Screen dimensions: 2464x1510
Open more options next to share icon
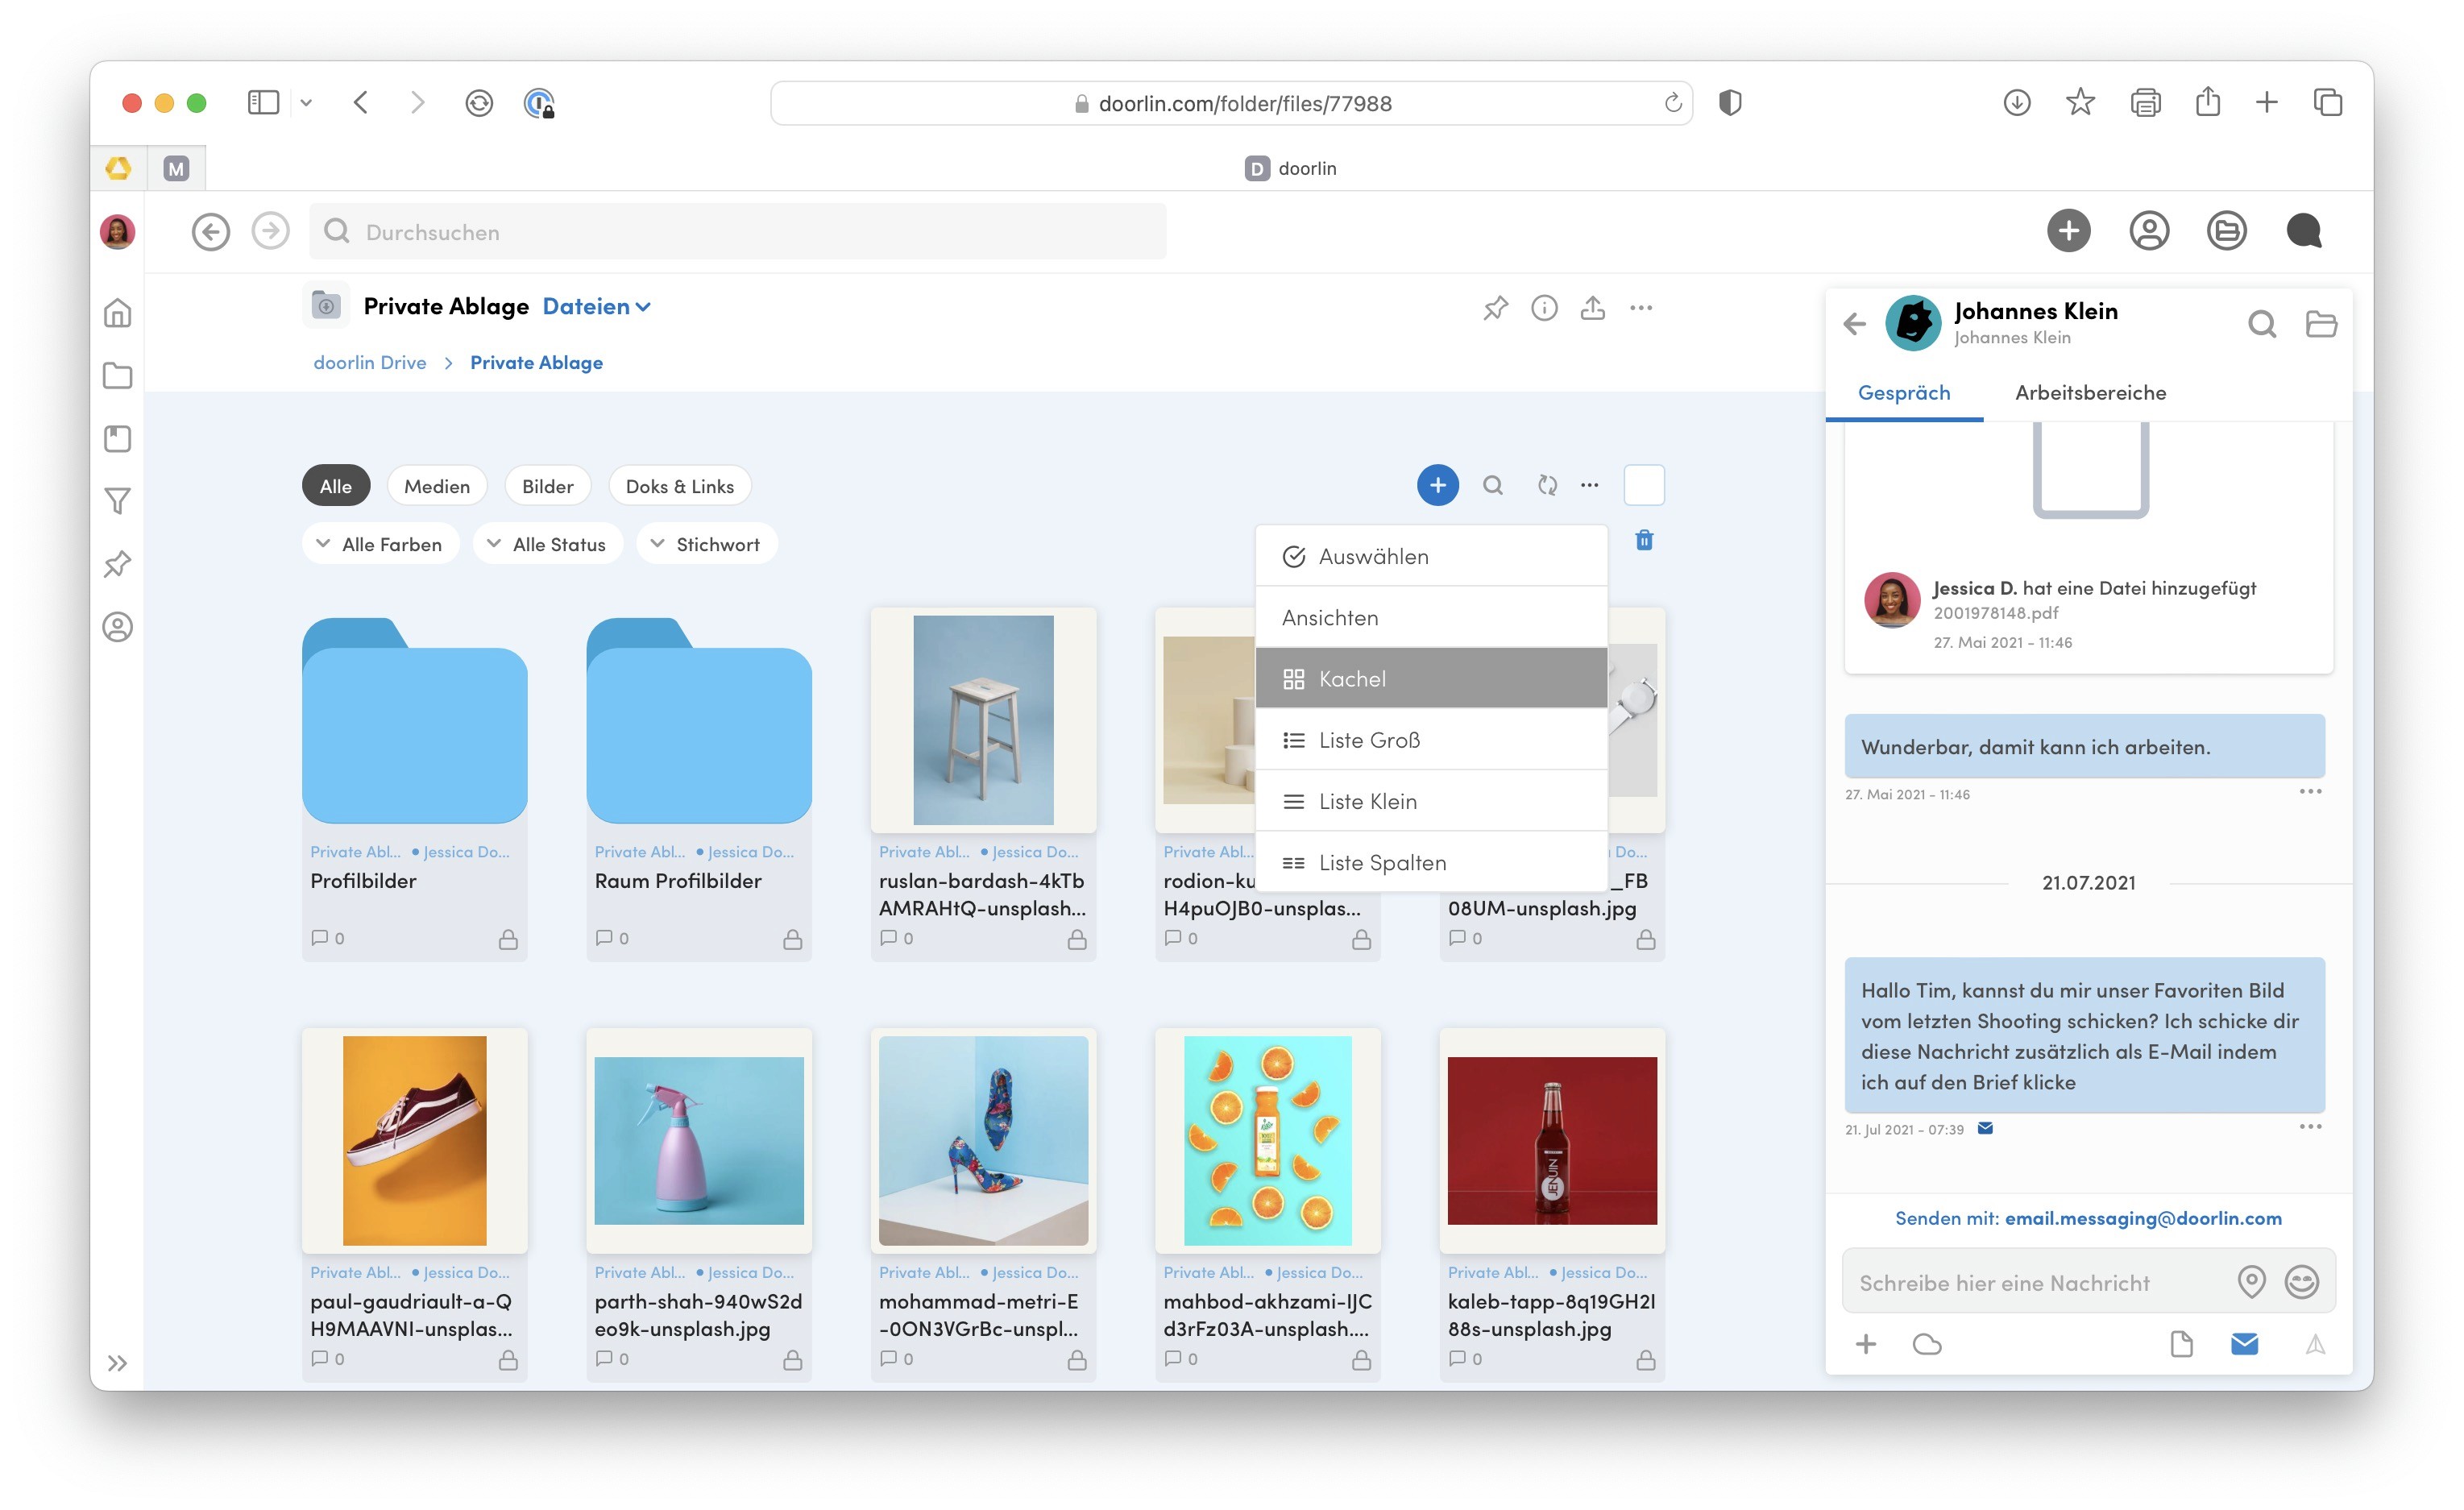pyautogui.click(x=1641, y=308)
